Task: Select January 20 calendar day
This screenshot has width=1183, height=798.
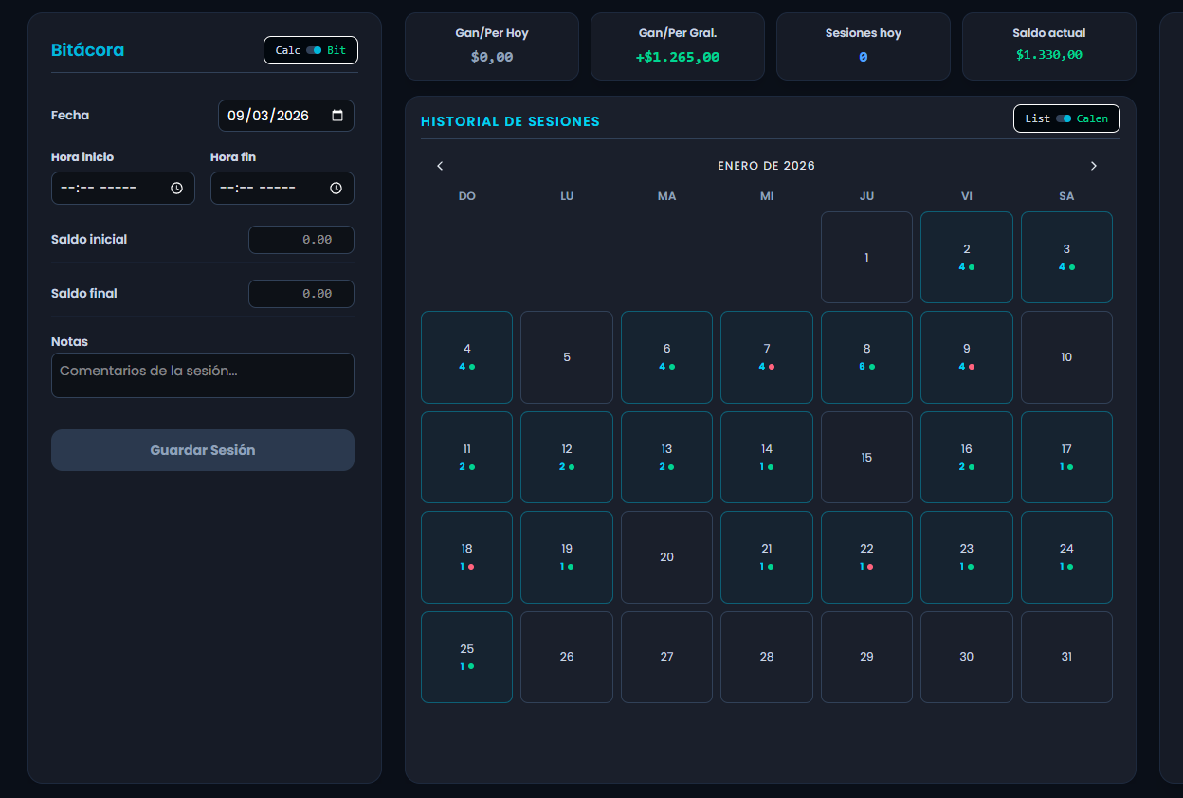Action: pyautogui.click(x=666, y=557)
